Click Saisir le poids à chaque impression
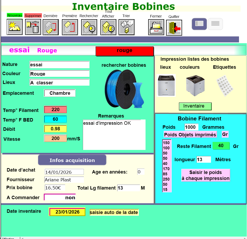 206,175
